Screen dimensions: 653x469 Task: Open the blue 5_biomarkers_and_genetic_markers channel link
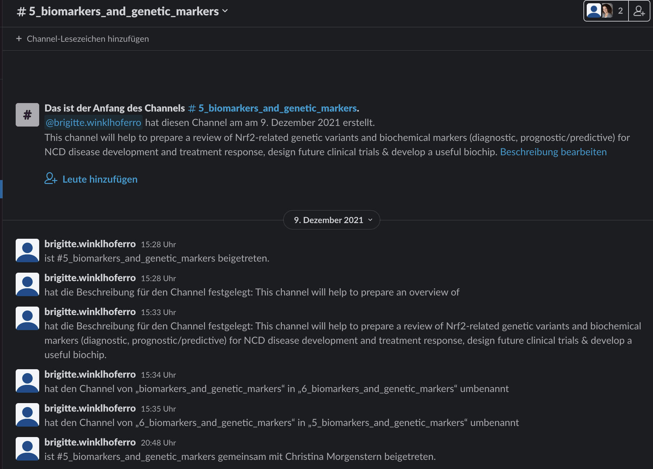tap(273, 108)
